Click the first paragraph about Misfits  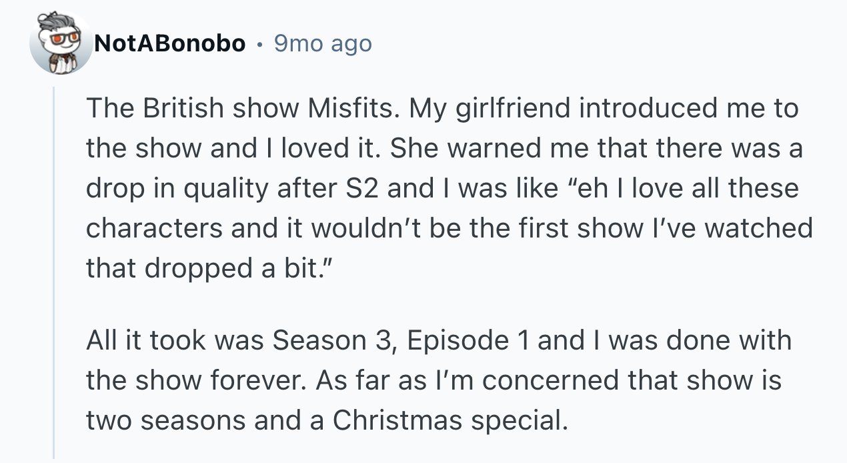(440, 188)
